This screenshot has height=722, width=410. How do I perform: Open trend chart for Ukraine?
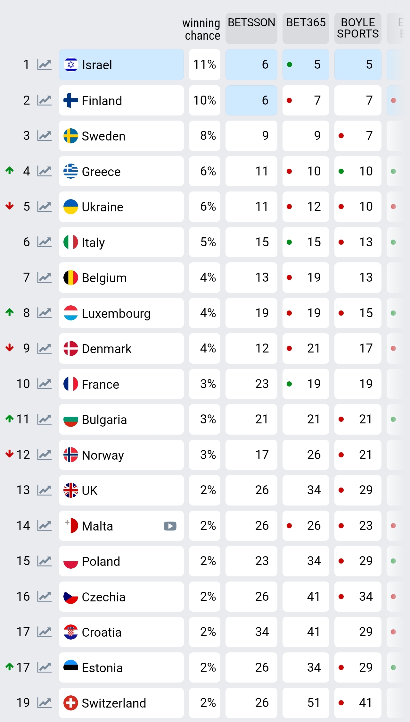click(x=44, y=207)
